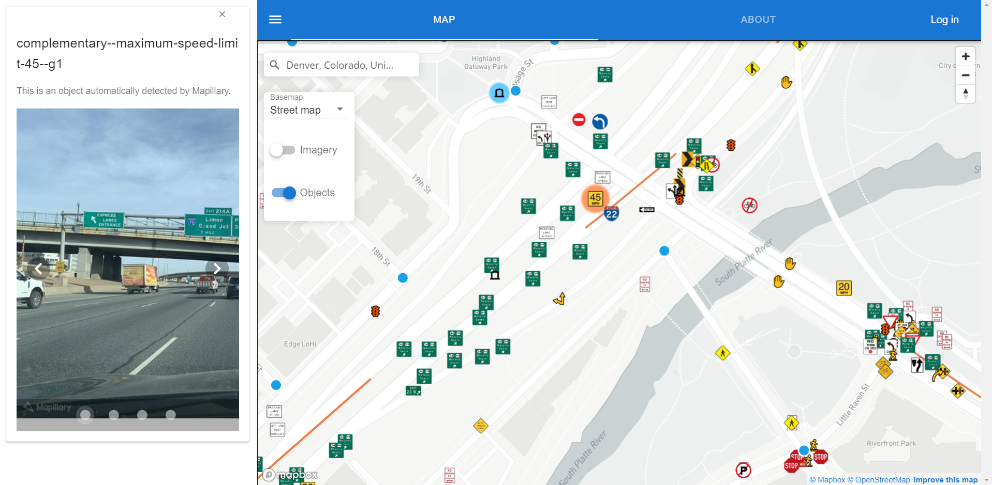Screen dimensions: 992x485
Task: Open the © Mapbox attribution link
Action: pos(827,480)
